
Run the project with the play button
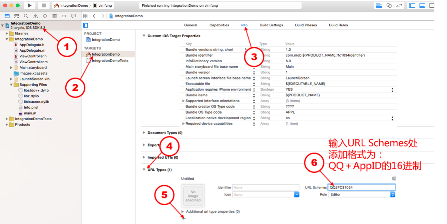click(29, 5)
